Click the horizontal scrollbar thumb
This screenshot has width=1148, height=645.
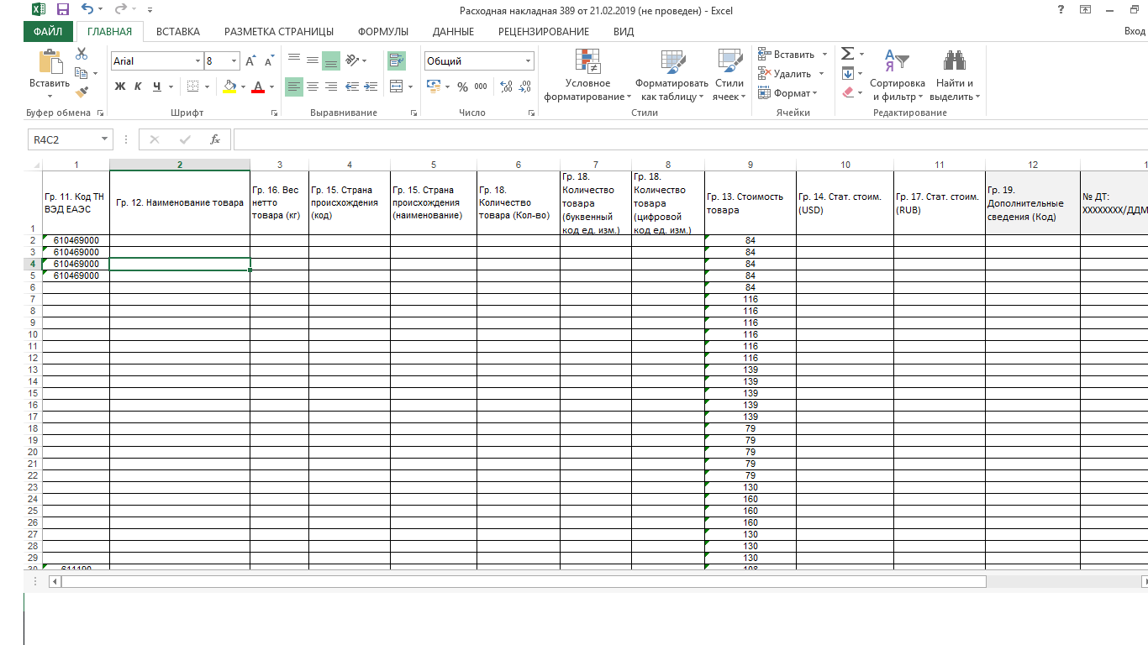(x=523, y=581)
